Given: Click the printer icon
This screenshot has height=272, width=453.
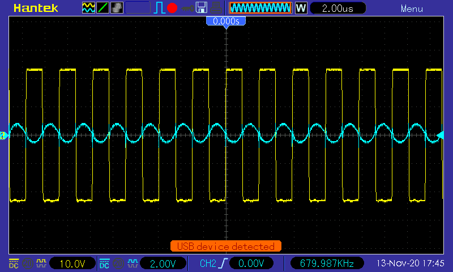Looking at the screenshot, I should coord(216,8).
